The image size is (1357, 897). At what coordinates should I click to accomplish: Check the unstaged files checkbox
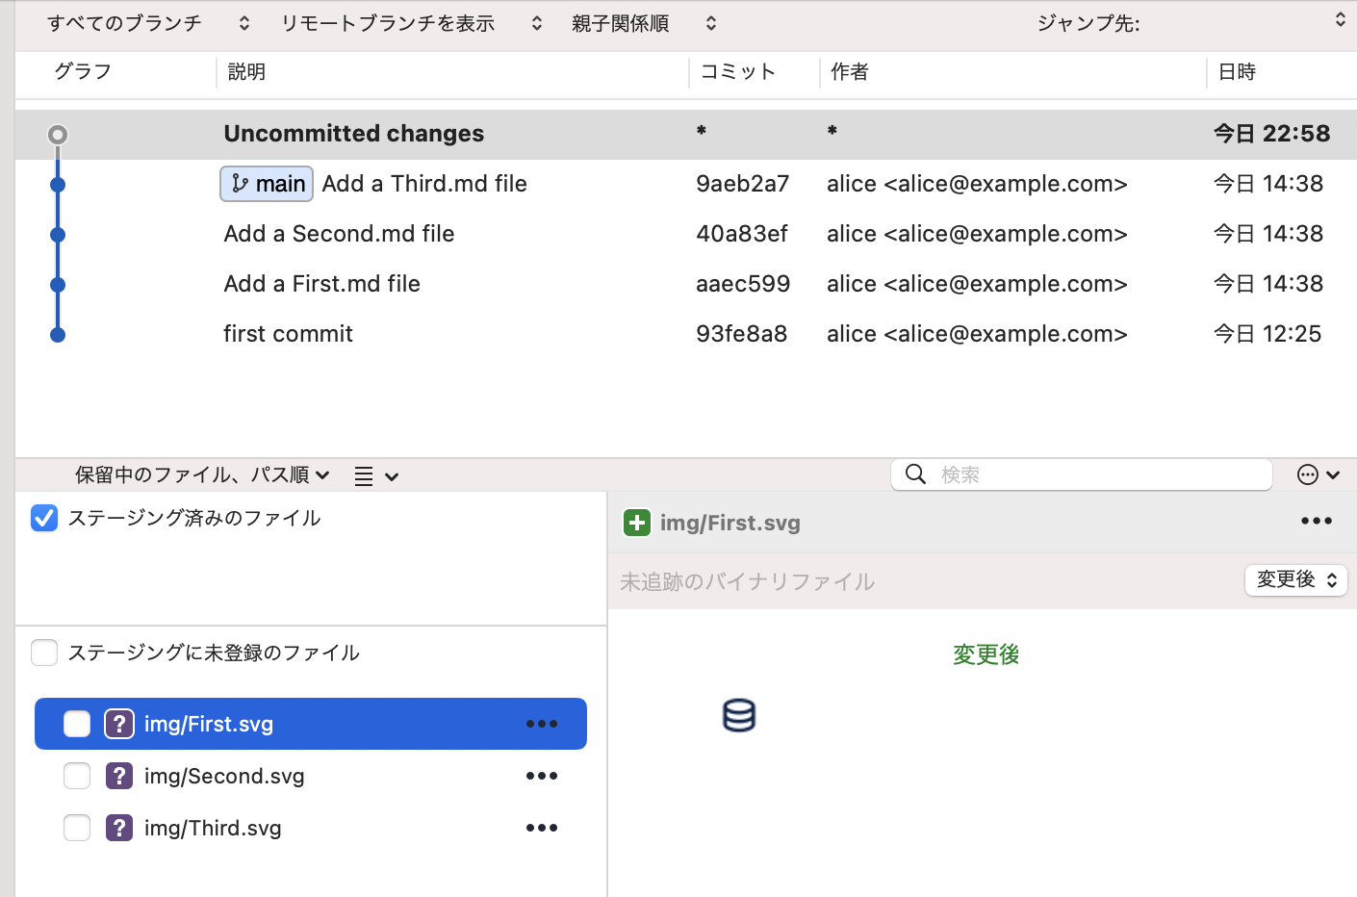(x=44, y=653)
